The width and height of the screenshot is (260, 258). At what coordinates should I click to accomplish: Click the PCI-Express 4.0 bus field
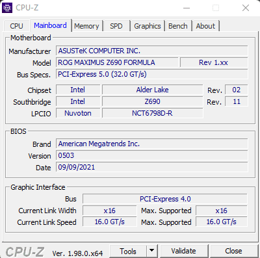coord(165,199)
